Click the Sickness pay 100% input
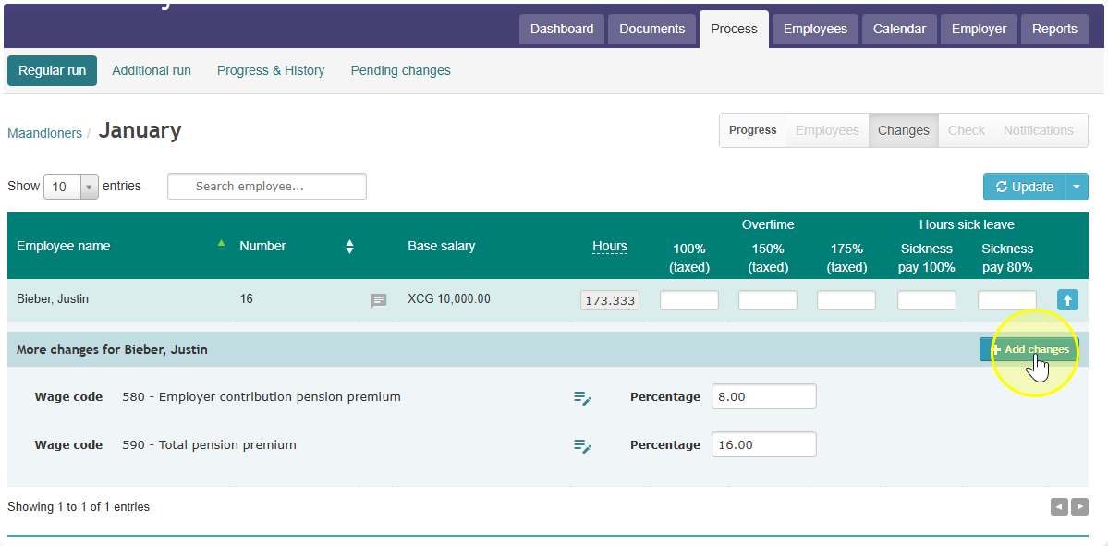The height and width of the screenshot is (546, 1108). [x=926, y=300]
